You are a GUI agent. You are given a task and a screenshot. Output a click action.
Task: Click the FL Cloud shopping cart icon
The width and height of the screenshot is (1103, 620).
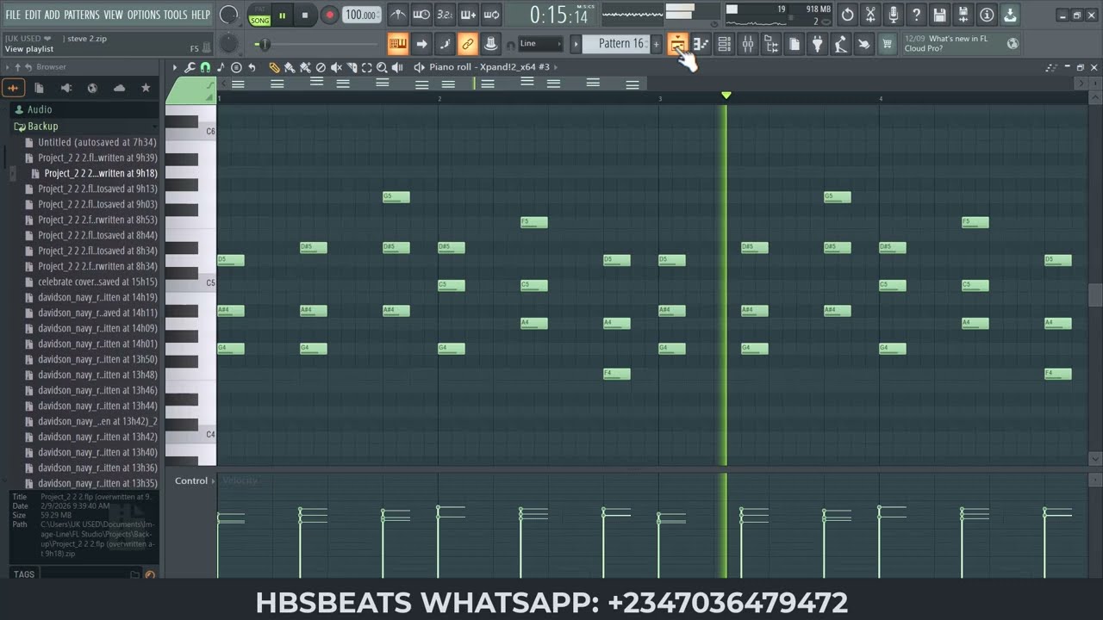(x=887, y=44)
